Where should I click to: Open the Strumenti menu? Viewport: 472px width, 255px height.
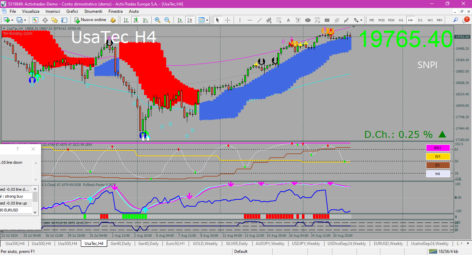pos(93,11)
